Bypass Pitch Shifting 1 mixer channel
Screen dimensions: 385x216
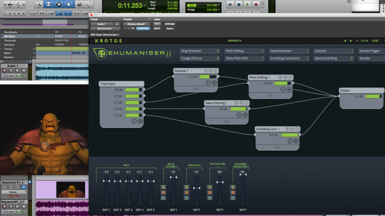click(210, 198)
